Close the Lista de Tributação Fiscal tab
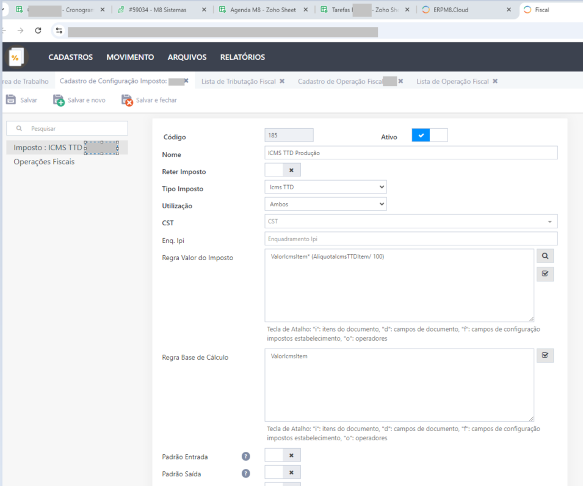Screen dimensions: 583x486 282,81
